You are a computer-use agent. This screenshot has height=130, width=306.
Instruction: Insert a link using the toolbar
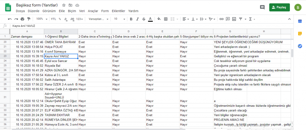(x=221, y=19)
